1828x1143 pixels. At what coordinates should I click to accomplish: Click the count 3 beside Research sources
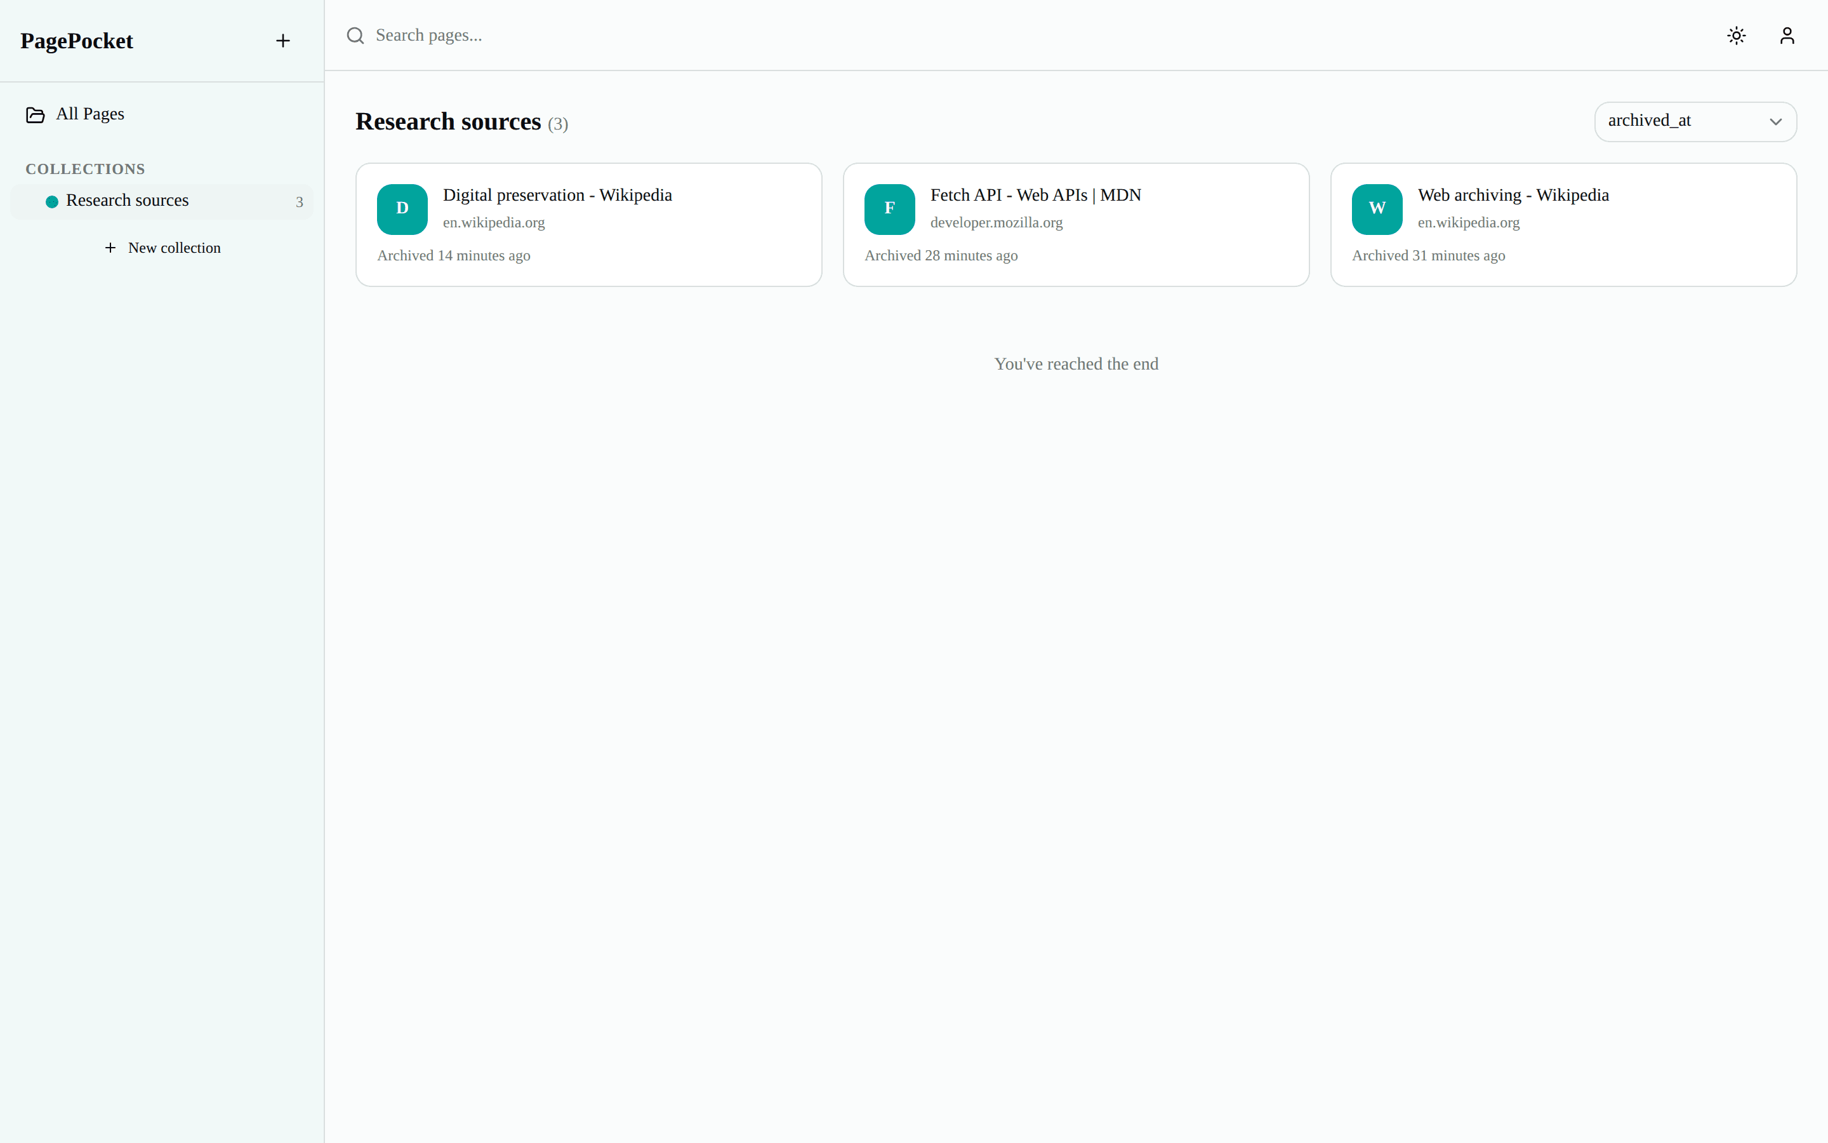(x=299, y=202)
